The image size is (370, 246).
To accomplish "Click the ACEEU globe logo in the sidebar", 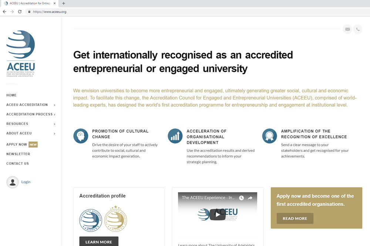I will 20,54.
